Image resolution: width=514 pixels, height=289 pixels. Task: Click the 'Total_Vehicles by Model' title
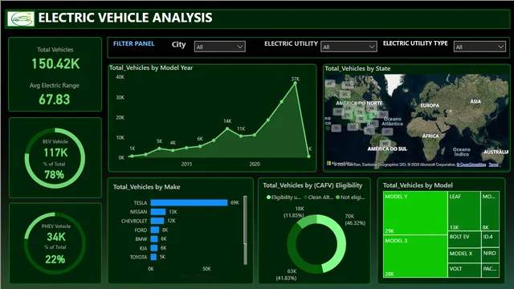tap(418, 185)
